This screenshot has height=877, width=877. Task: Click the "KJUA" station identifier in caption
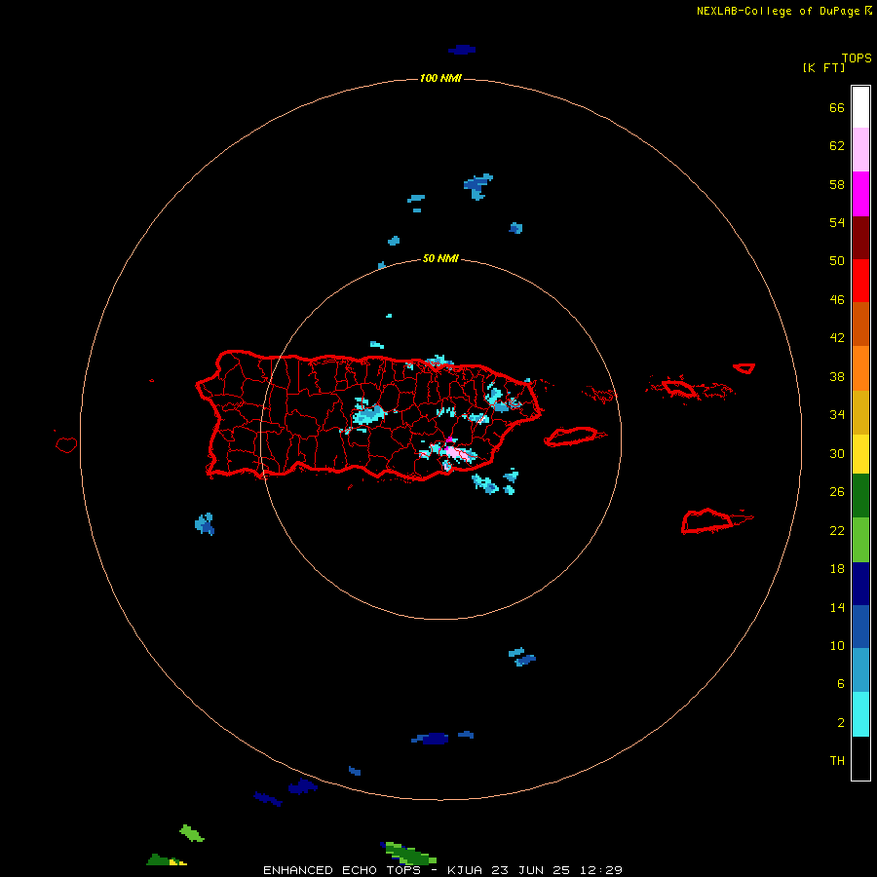pyautogui.click(x=465, y=870)
